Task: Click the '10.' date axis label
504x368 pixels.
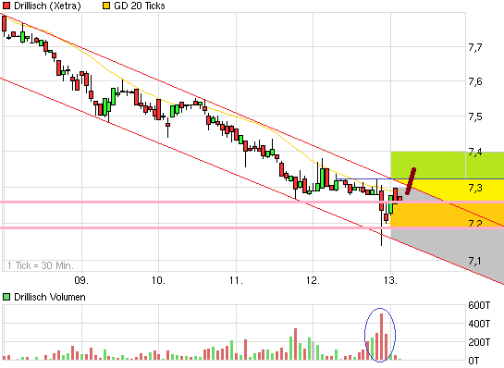Action: [158, 280]
